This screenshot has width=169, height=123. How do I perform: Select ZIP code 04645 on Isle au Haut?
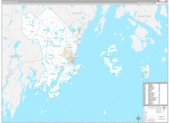coord(146,72)
